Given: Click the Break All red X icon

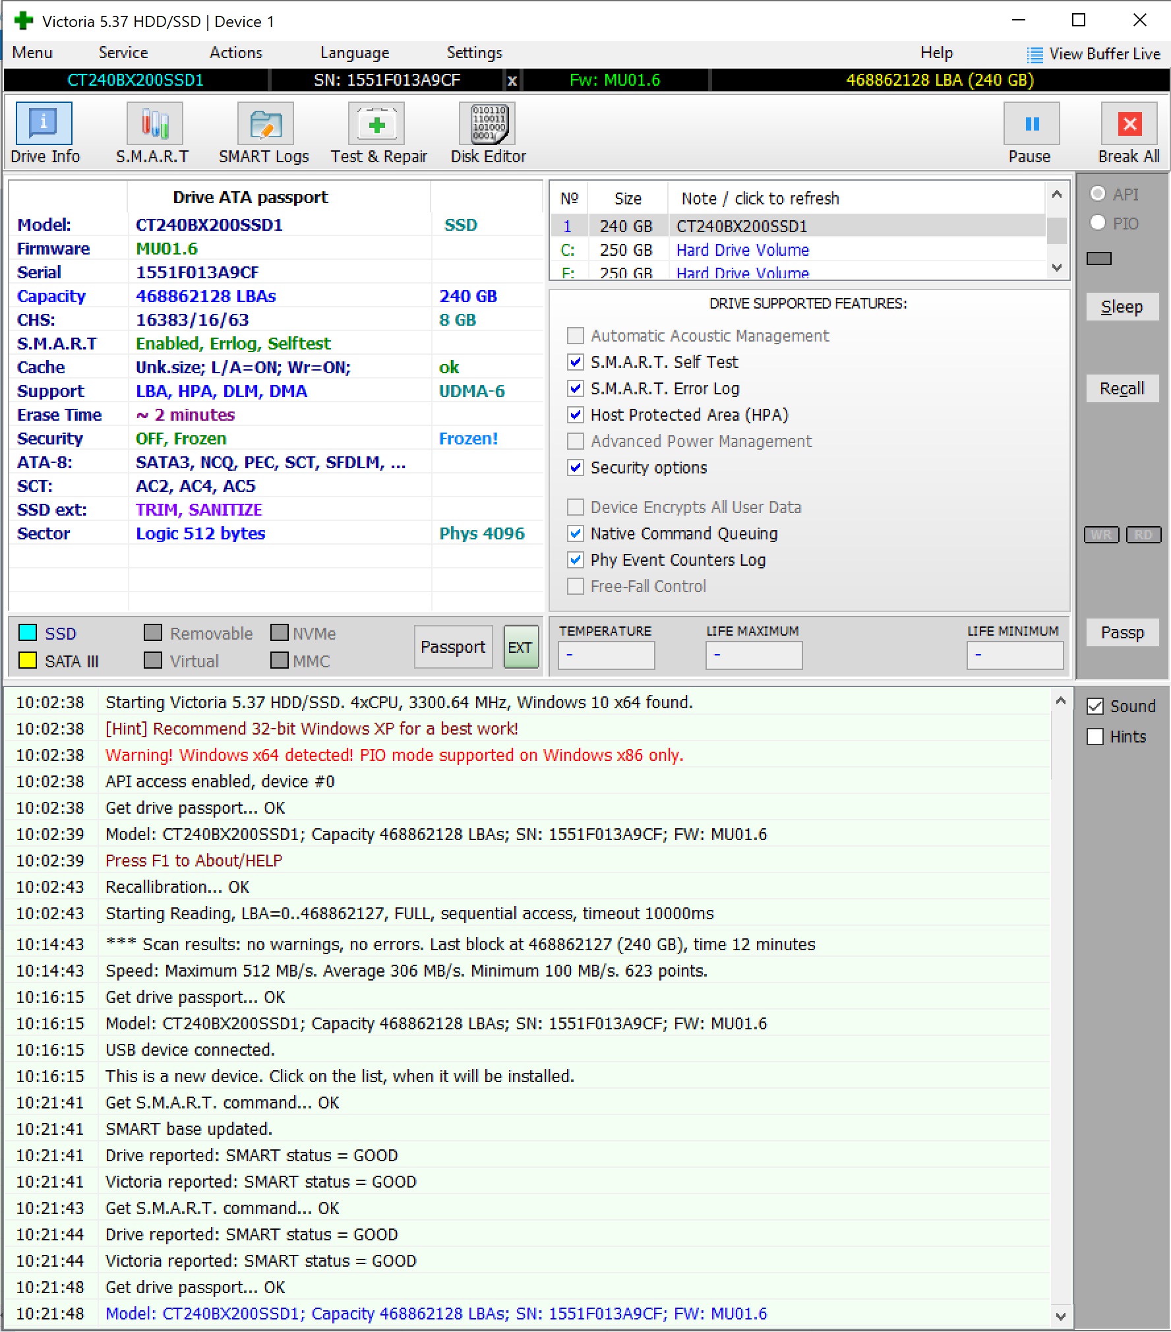Looking at the screenshot, I should 1129,123.
